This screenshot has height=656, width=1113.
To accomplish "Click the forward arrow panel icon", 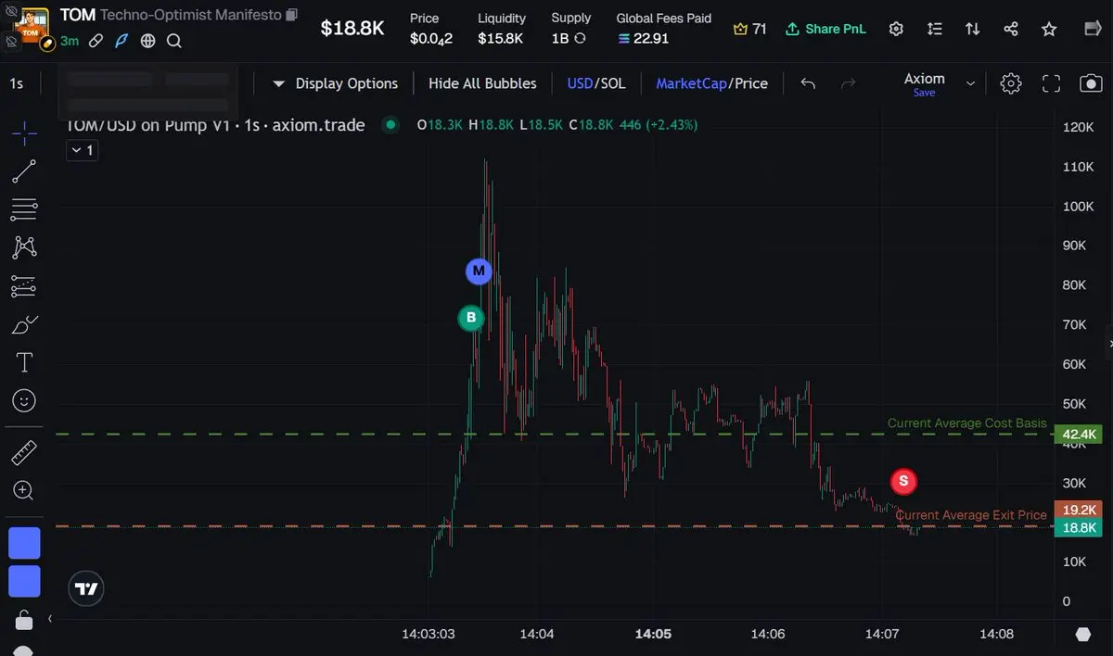I will tap(1093, 29).
